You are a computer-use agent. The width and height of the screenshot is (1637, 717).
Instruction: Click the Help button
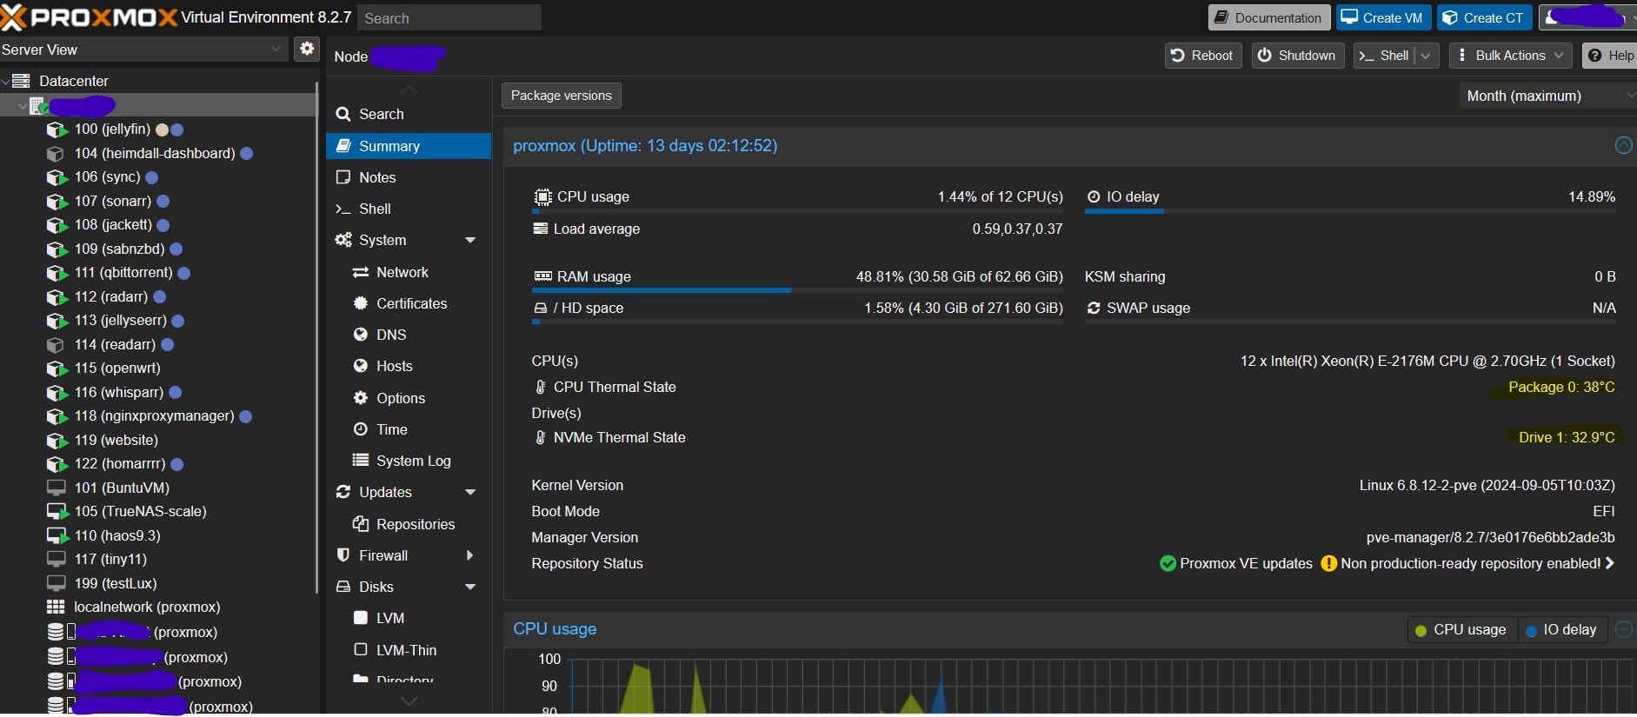[1610, 56]
